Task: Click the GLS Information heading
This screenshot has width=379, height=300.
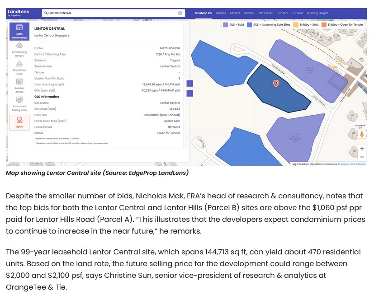Action: point(47,97)
